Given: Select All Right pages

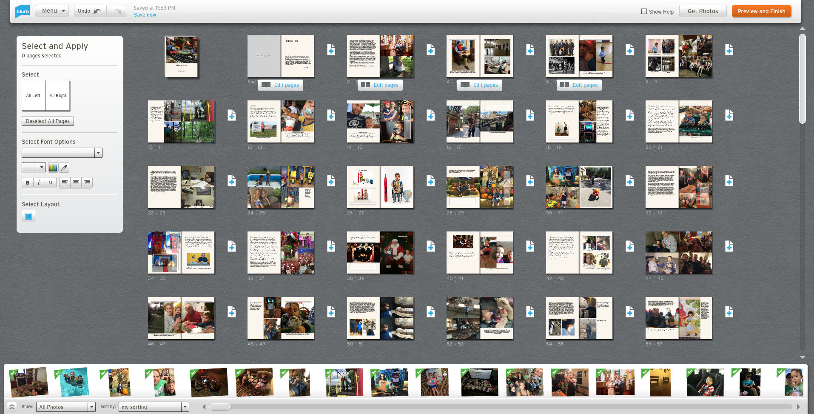Looking at the screenshot, I should [x=58, y=96].
